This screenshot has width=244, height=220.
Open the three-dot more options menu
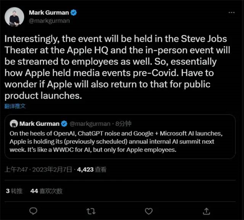(231, 13)
